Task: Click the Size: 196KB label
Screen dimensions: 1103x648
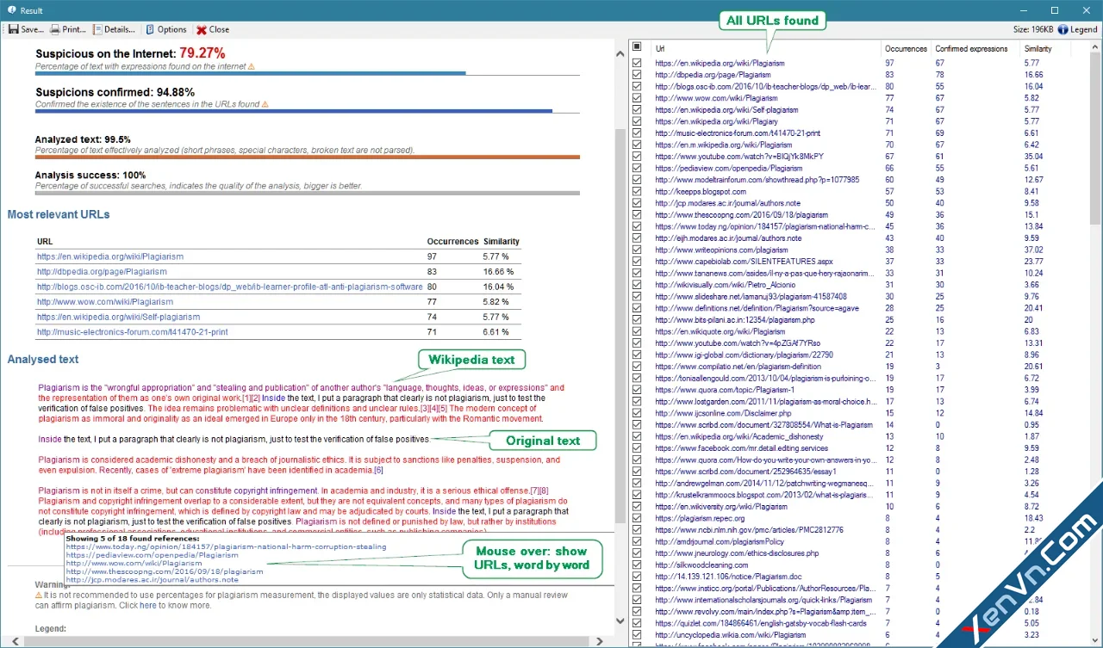Action: click(1033, 29)
